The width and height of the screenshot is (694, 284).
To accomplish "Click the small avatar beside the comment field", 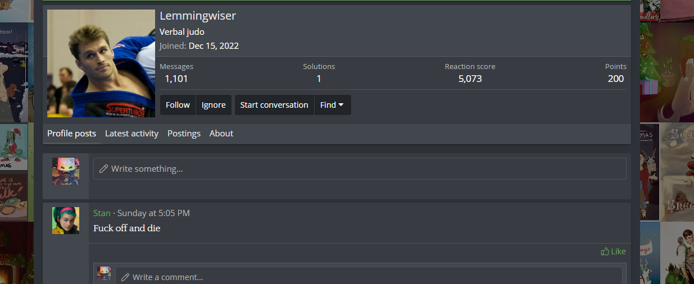I will [x=104, y=274].
